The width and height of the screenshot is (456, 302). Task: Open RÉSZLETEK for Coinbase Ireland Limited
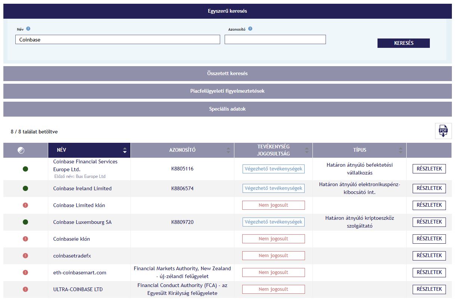click(x=429, y=188)
